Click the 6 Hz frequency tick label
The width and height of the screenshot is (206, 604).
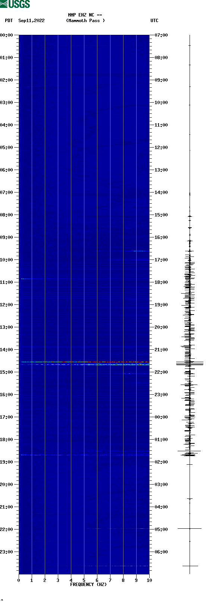click(x=97, y=580)
